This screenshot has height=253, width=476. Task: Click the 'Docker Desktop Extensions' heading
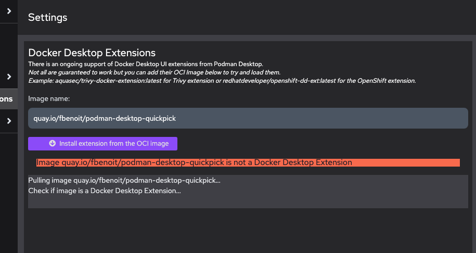click(92, 53)
